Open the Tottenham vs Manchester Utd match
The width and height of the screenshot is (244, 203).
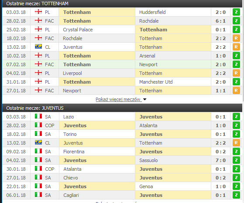coord(122,82)
